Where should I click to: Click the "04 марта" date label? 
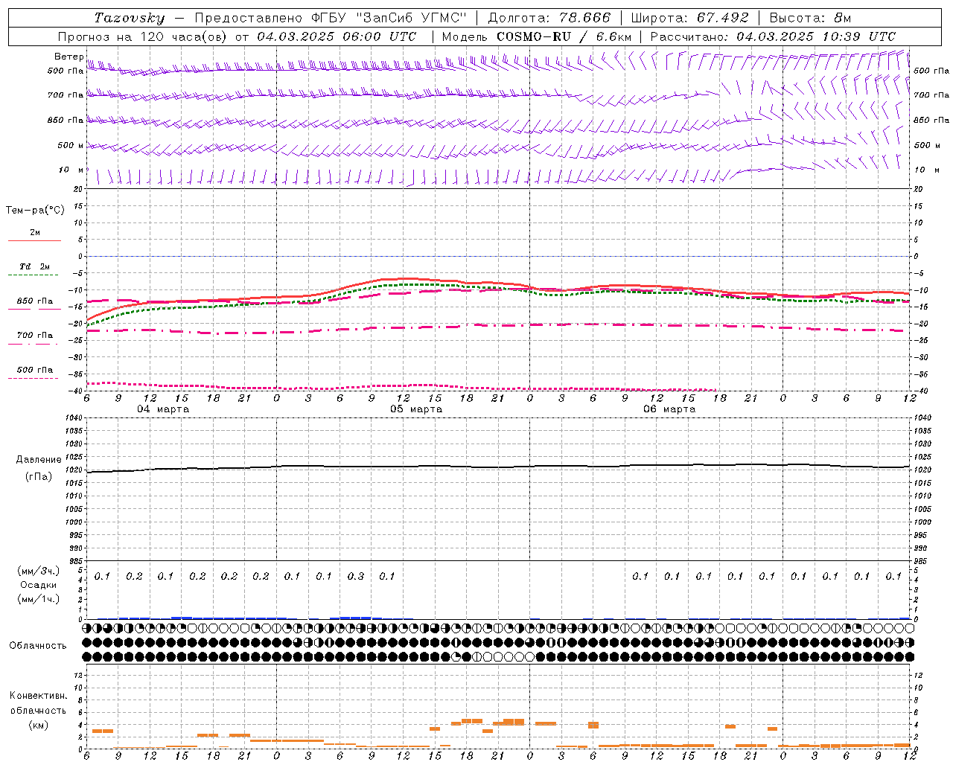[x=163, y=409]
